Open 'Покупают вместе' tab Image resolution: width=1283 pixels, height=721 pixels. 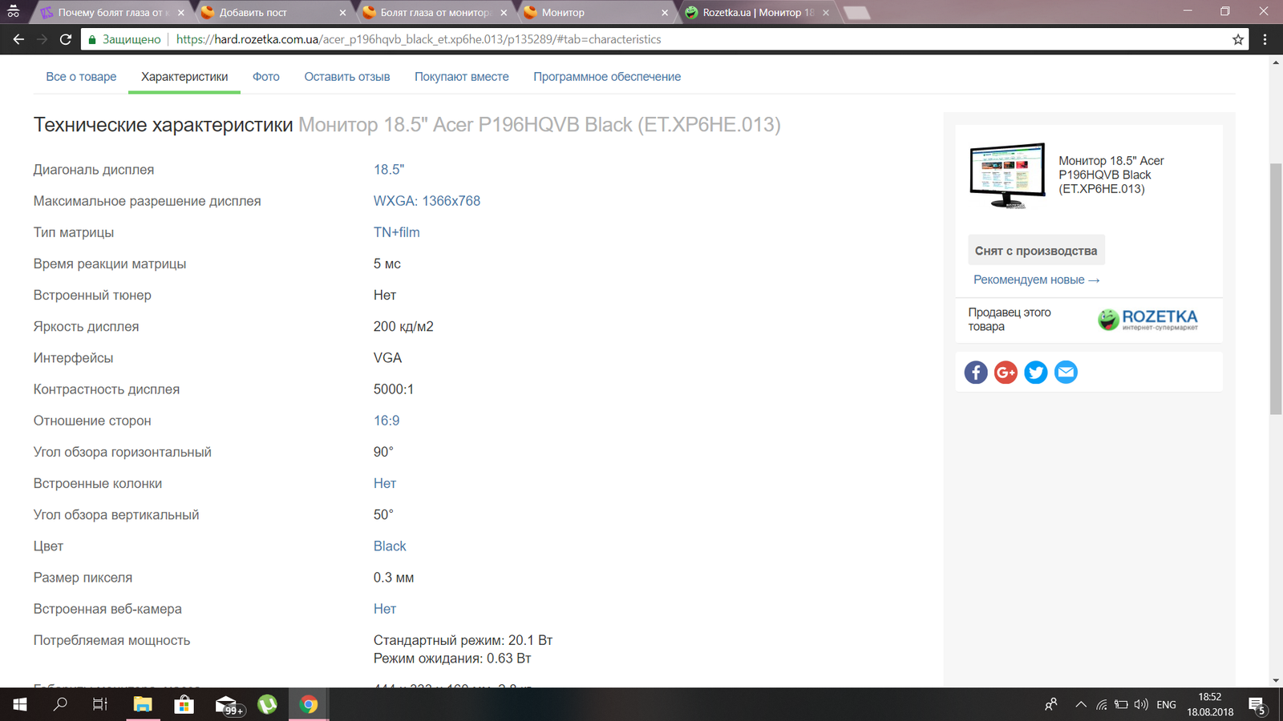(x=462, y=77)
